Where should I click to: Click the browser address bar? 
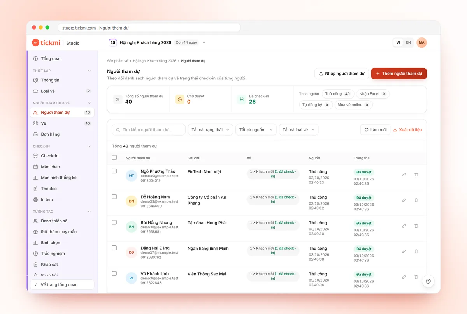pos(149,28)
